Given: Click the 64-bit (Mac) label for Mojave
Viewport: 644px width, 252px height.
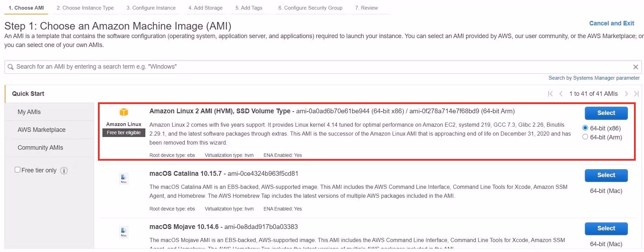Looking at the screenshot, I should point(606,244).
